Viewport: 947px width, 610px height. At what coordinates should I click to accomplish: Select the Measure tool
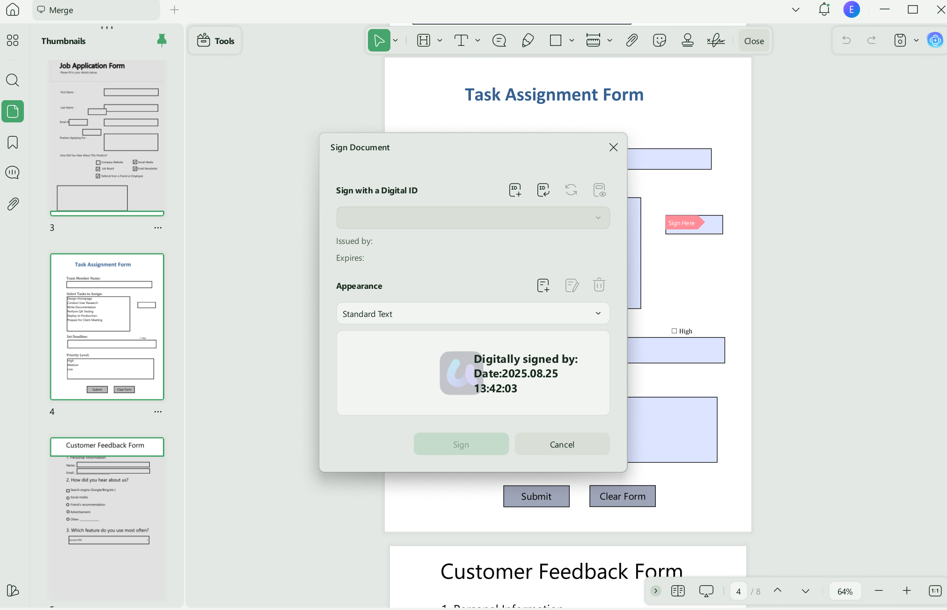tap(593, 41)
